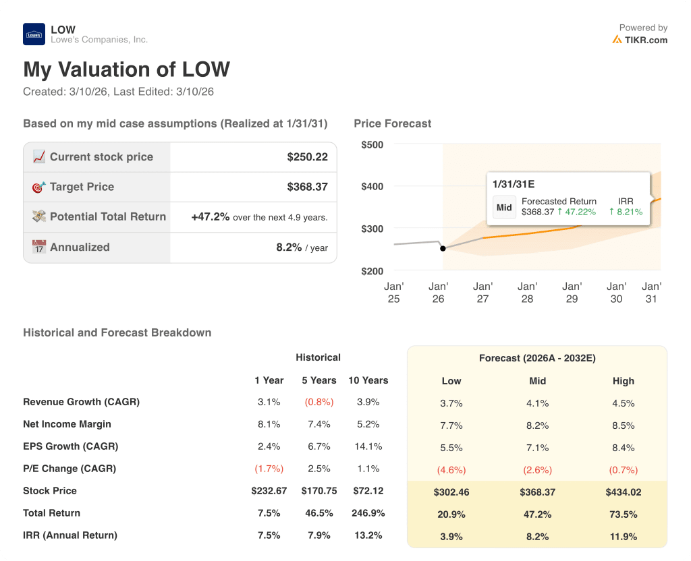Click the Lowe's company logo
Viewport: 691px width, 561px height.
[33, 34]
